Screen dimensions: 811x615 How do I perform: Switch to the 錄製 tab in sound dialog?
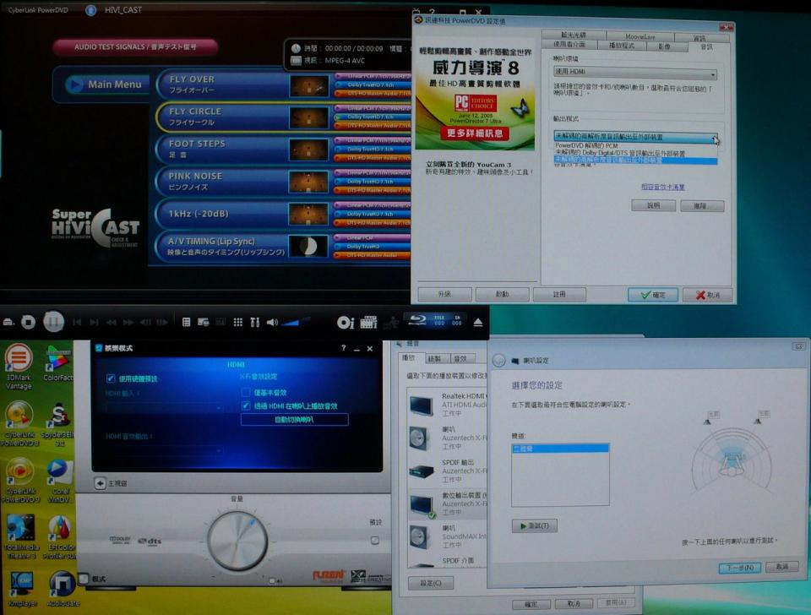pyautogui.click(x=434, y=358)
